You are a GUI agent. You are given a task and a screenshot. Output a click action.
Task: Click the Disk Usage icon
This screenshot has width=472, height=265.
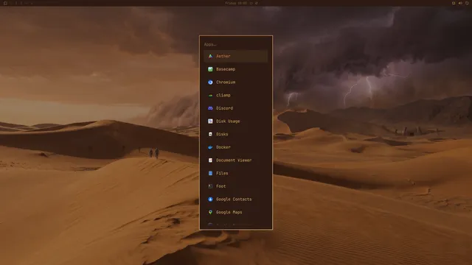pyautogui.click(x=210, y=121)
